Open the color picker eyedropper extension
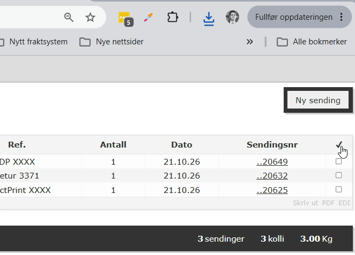This screenshot has height=255, width=355. pos(149,18)
